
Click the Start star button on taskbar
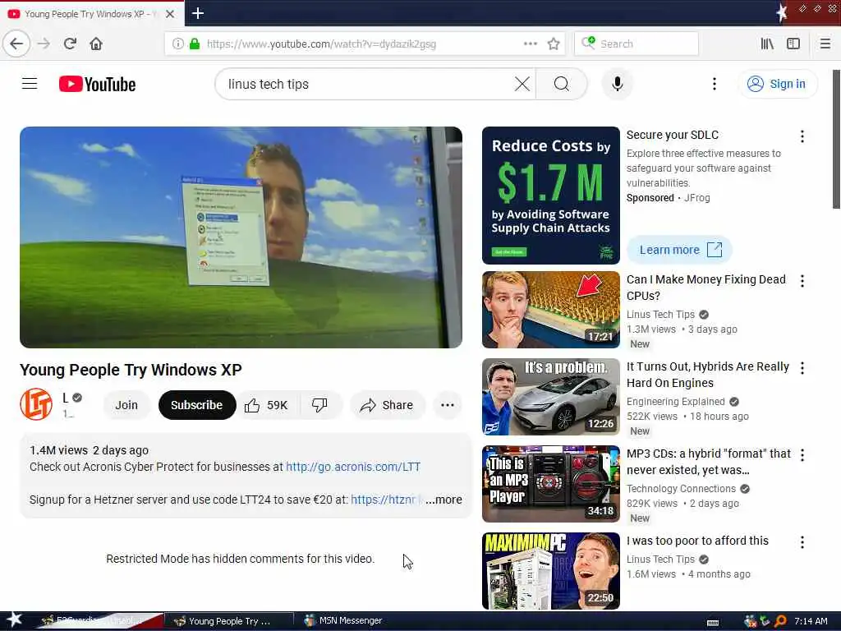15,619
